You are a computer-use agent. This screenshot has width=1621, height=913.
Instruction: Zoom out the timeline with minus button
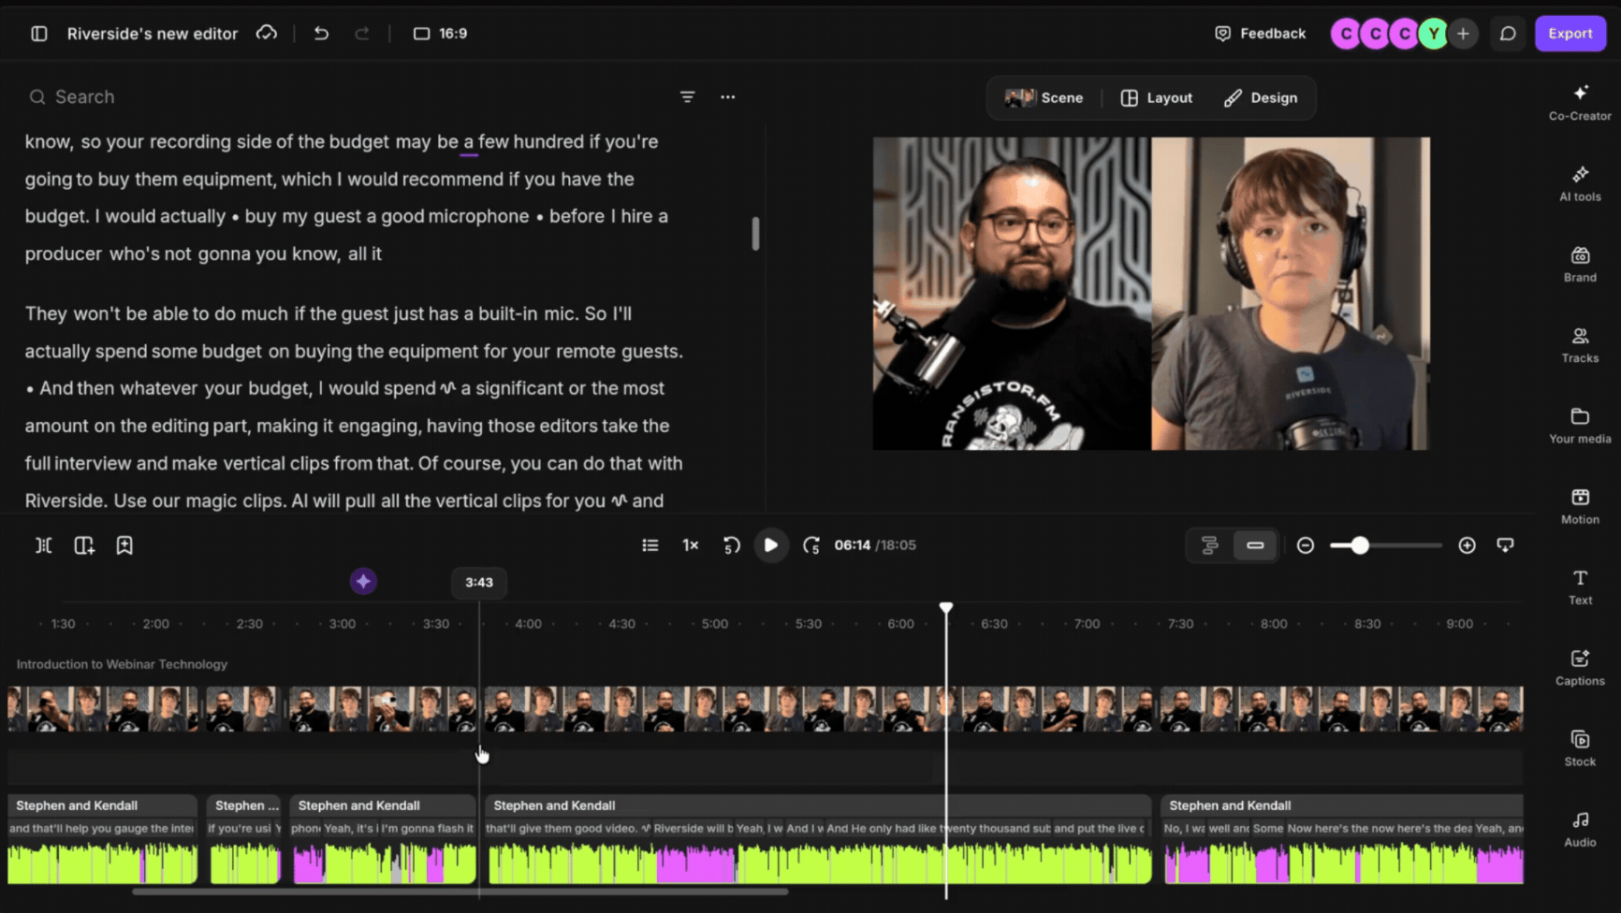pyautogui.click(x=1306, y=545)
